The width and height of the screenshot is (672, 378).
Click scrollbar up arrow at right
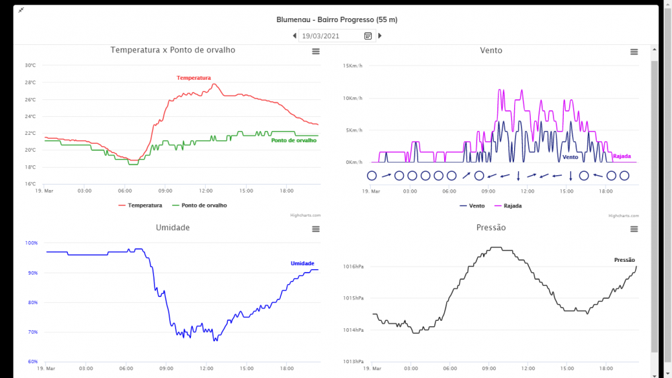click(655, 50)
